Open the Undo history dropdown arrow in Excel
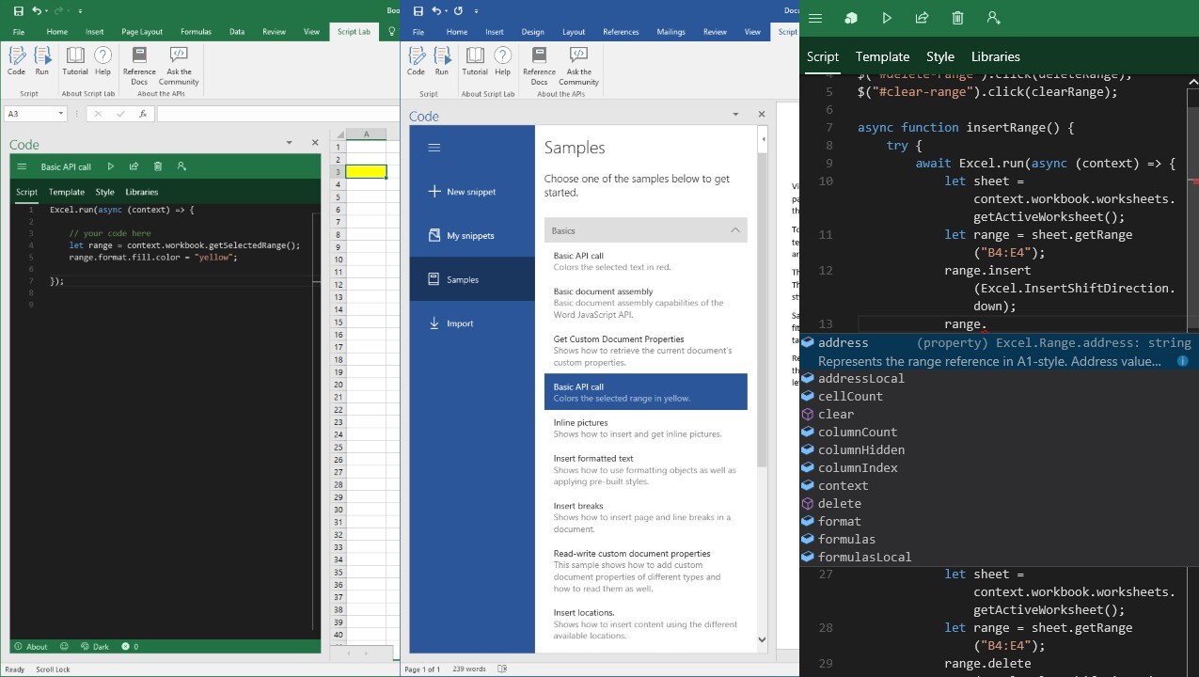1199x677 pixels. coord(47,11)
